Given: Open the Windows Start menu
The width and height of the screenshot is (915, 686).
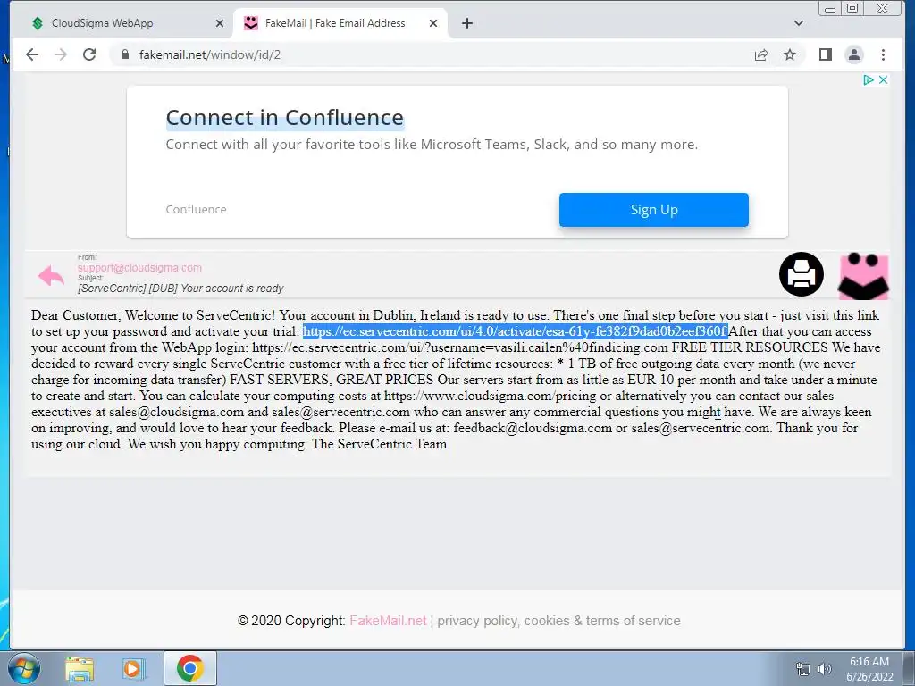Looking at the screenshot, I should click(x=23, y=668).
